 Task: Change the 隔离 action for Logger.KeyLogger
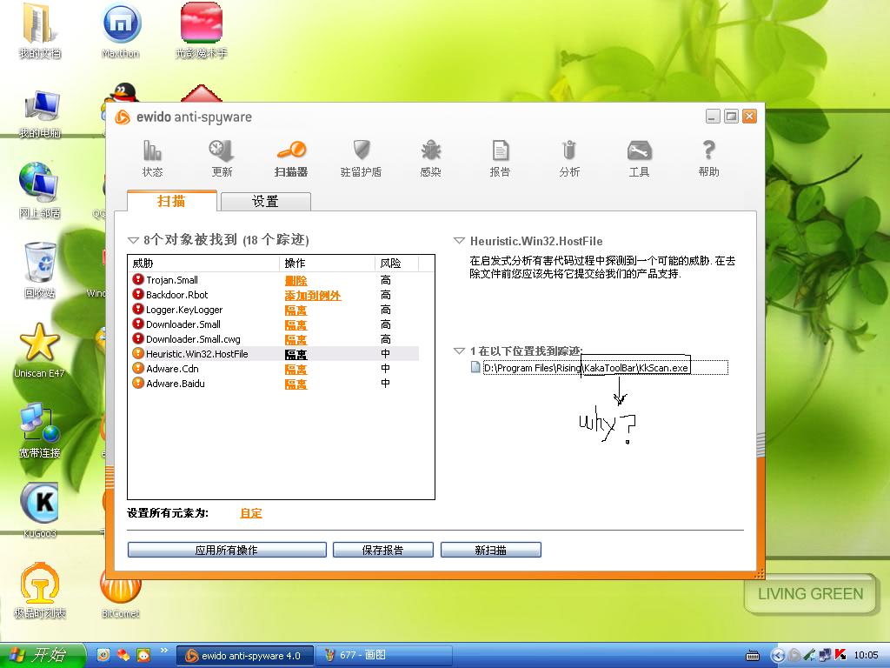[296, 311]
